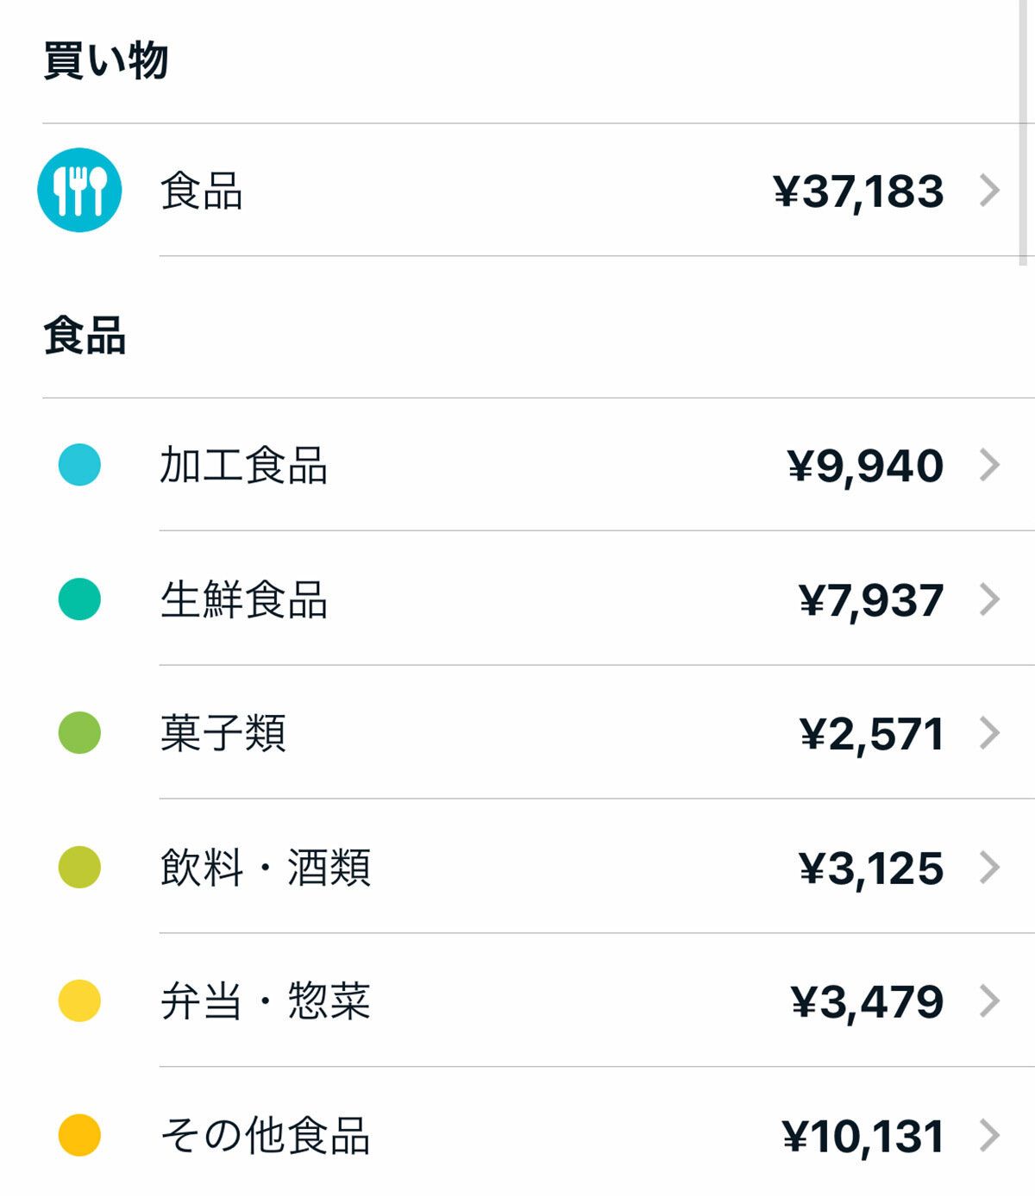Select the 生鮮食品 category label
The image size is (1035, 1204).
click(x=243, y=599)
